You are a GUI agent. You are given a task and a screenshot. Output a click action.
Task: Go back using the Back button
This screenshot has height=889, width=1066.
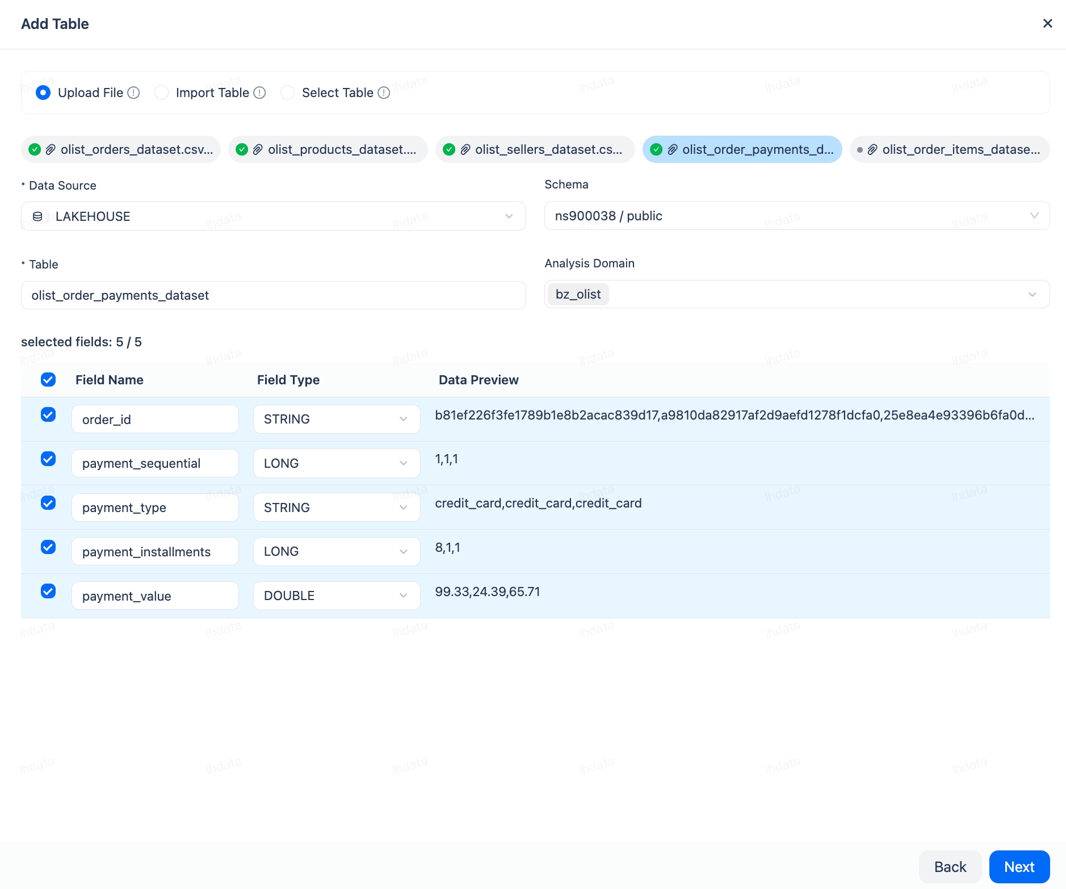tap(950, 867)
